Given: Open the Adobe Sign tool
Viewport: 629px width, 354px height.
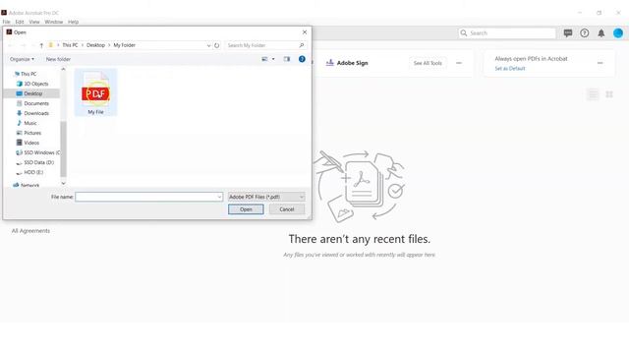Looking at the screenshot, I should click(347, 63).
